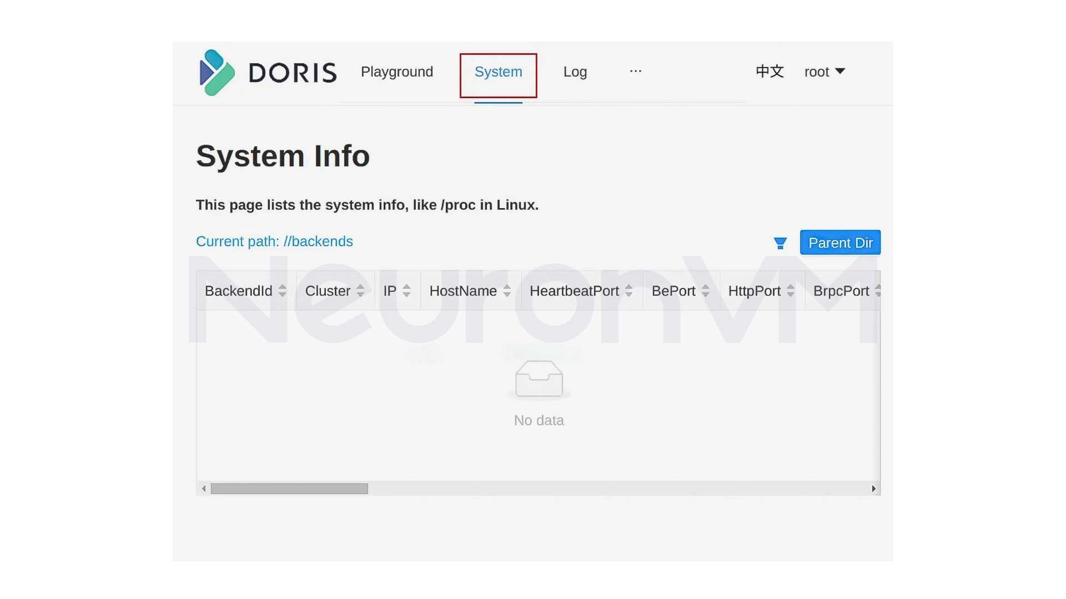Click the horizontal scrollbar below the table
Image resolution: width=1066 pixels, height=599 pixels.
pos(290,489)
